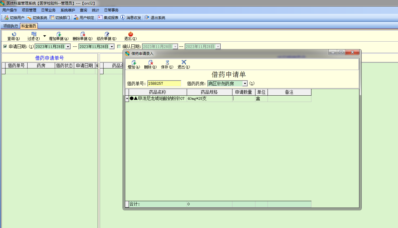
Task: Click the 借药状态 column header
Action: pos(64,65)
